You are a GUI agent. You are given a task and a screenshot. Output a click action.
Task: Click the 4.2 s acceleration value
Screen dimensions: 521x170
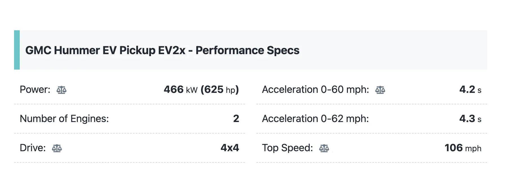click(x=470, y=89)
